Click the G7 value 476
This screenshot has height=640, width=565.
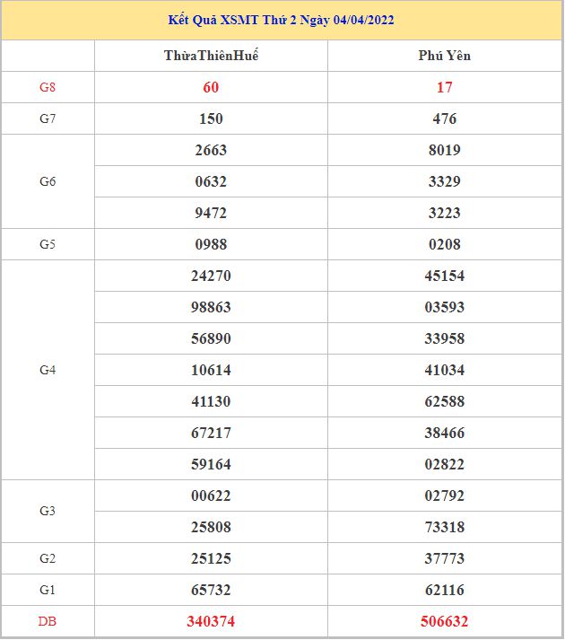(x=444, y=118)
